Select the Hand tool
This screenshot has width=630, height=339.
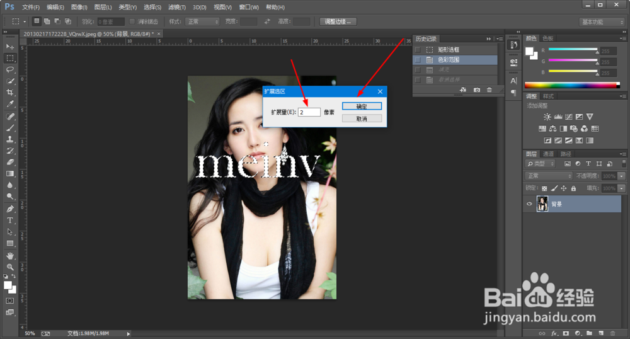[x=10, y=255]
